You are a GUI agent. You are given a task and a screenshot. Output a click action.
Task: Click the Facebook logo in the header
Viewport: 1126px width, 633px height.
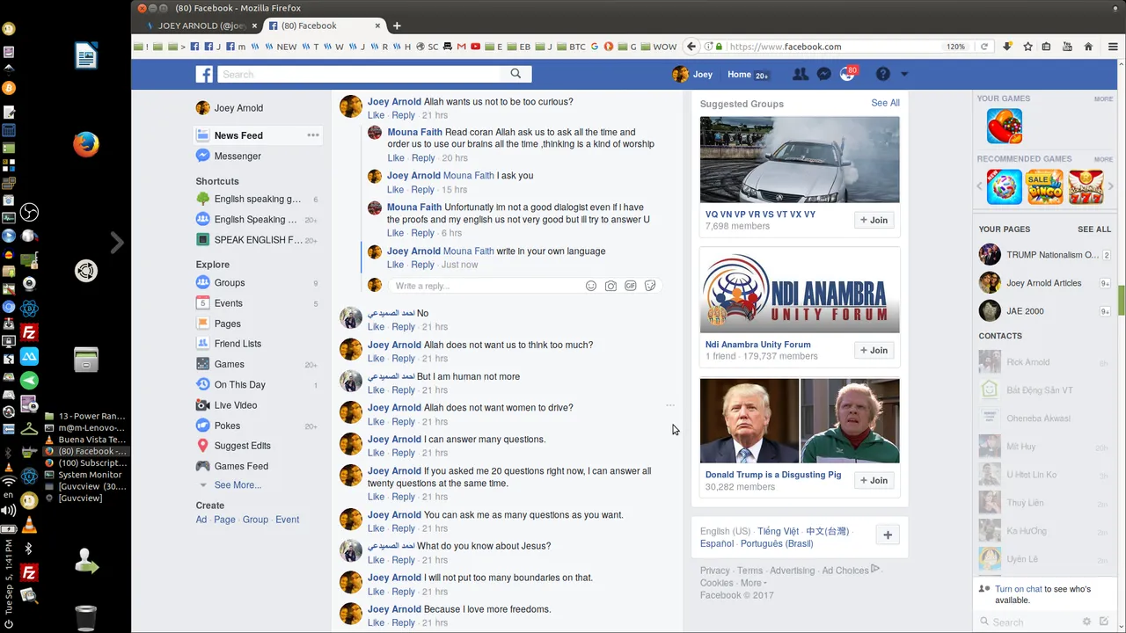click(204, 75)
